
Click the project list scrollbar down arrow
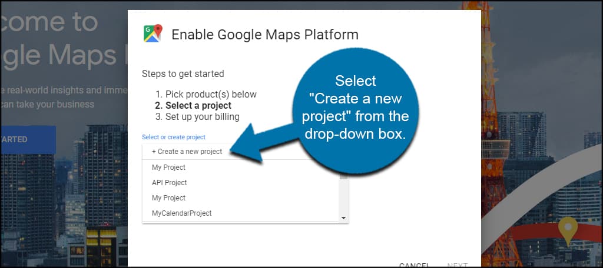343,218
